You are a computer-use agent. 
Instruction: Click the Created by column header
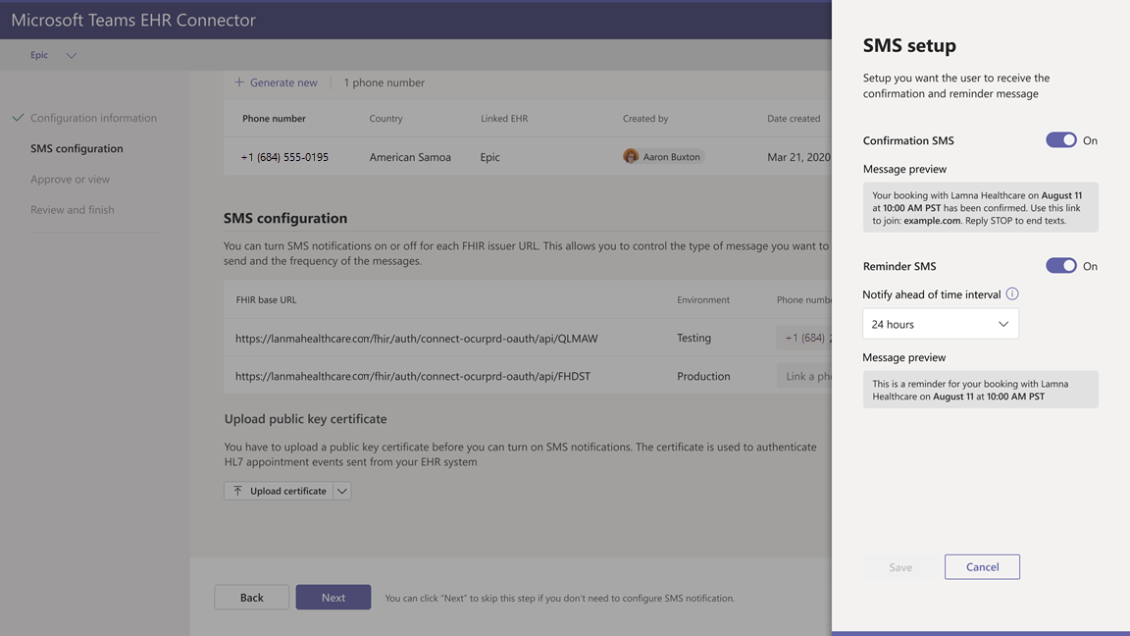[x=645, y=118]
